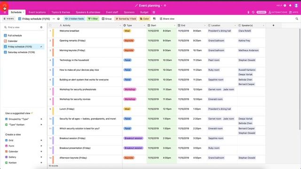Click the vertical scrollbar of the grid
Viewport: 301px width, 169px height.
(x=300, y=79)
